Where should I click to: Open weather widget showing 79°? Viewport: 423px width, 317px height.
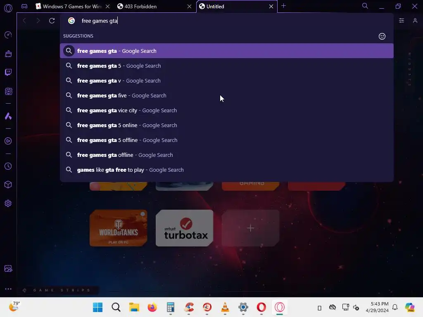pos(14,307)
